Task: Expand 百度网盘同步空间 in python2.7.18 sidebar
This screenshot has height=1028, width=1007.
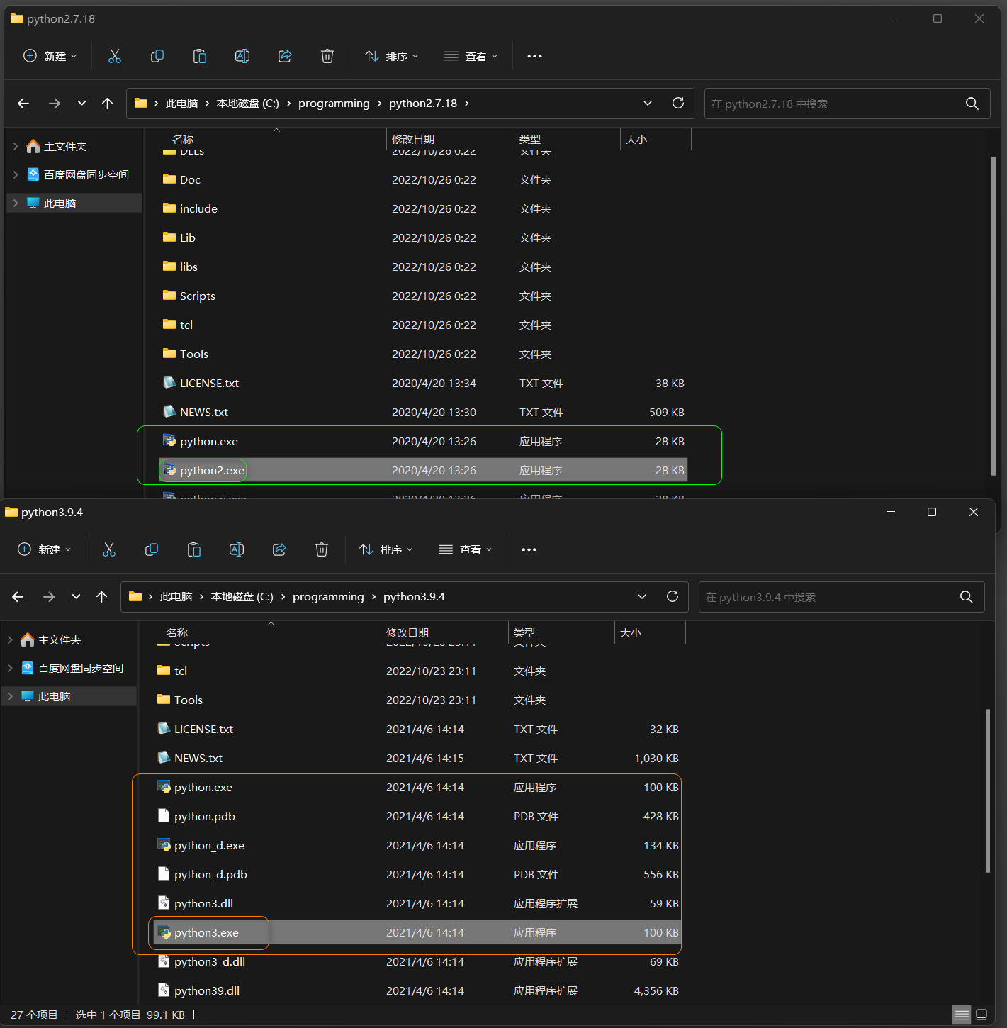Action: coord(16,174)
